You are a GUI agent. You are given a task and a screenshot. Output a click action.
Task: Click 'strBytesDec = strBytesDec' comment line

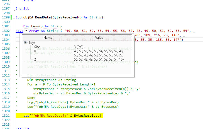pyautogui.click(x=82, y=93)
